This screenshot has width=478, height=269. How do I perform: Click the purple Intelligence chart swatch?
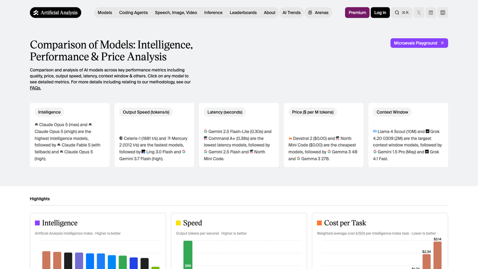(37, 223)
